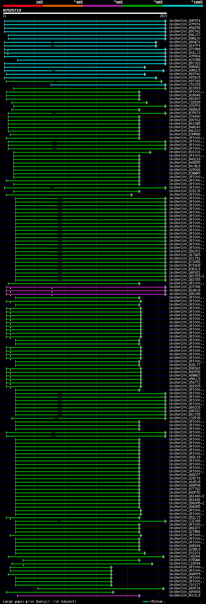Viewport: 206px width, 604px height.
Task: Click the purple ~60% color legend segment
Action: click(x=103, y=6)
